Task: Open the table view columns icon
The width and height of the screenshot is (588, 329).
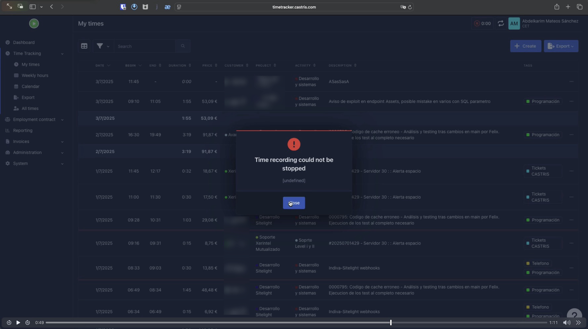Action: pos(84,46)
